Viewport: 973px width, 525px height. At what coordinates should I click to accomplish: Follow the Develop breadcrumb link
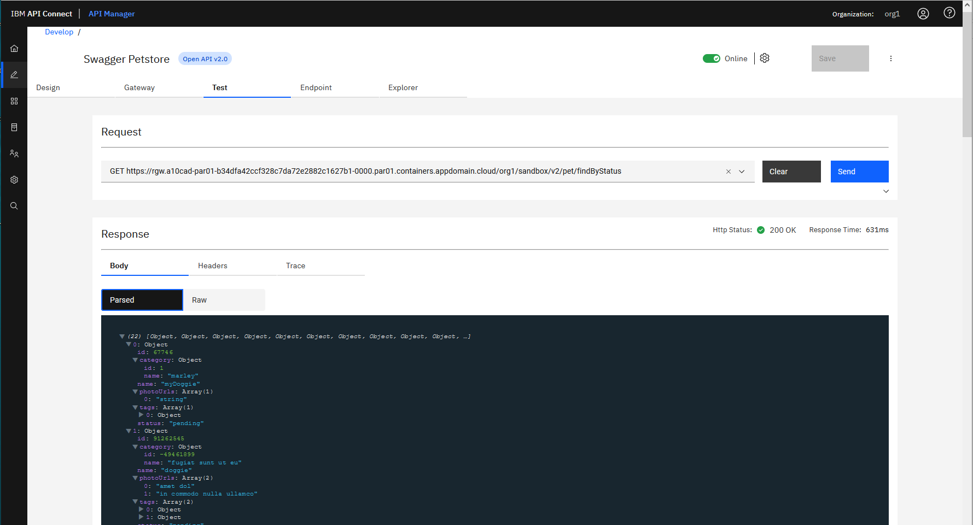coord(59,32)
